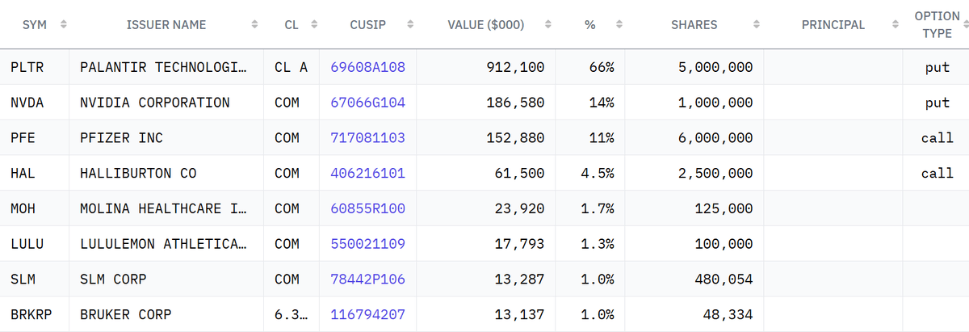Viewport: 969px width, 332px height.
Task: Click the ISSUER NAME column header
Action: (x=166, y=25)
